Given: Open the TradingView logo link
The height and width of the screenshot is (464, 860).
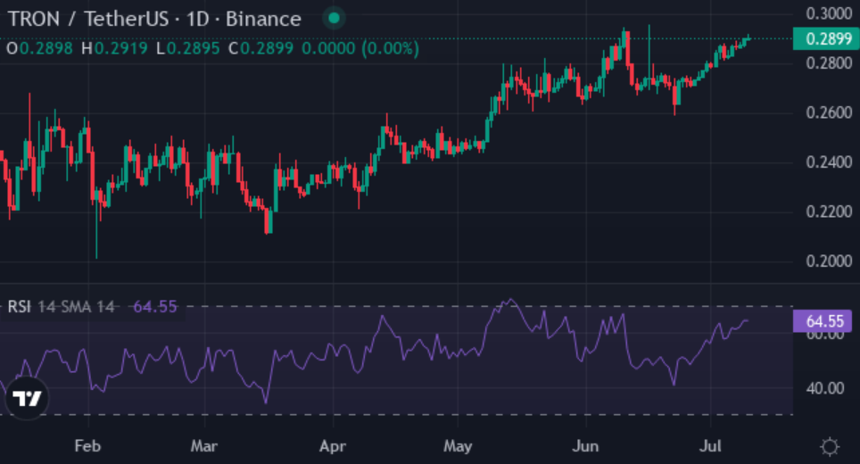Looking at the screenshot, I should (27, 399).
